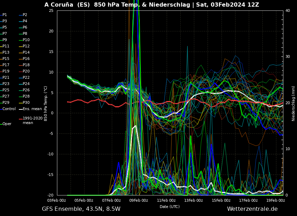Click the '09Feb 00z' date tick label
This screenshot has width=297, height=216.
(139, 200)
